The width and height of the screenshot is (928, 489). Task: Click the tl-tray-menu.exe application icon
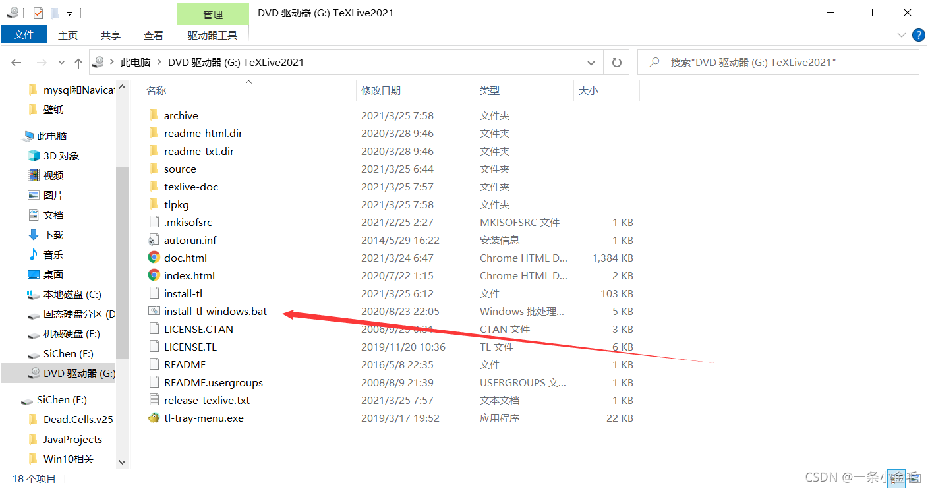point(154,418)
